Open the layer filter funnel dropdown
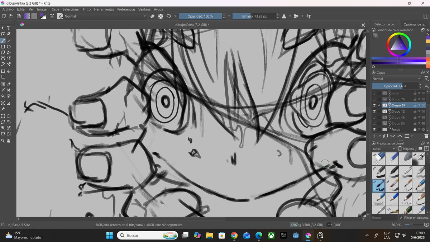Screen dimensions: 430x242 pos(426,79)
